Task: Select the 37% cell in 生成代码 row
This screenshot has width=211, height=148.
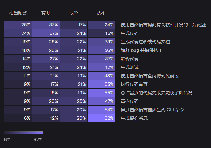Action: pyautogui.click(x=46, y=33)
